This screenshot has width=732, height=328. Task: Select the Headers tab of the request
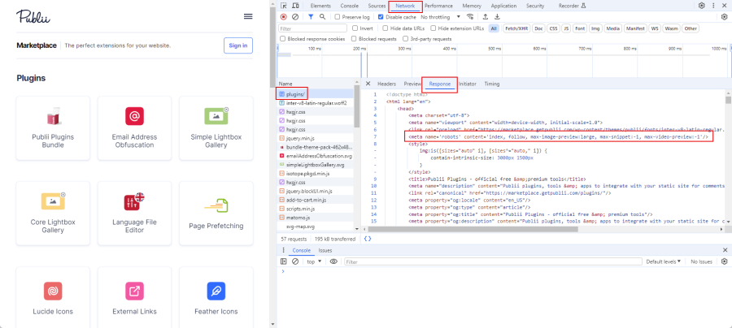tap(386, 84)
